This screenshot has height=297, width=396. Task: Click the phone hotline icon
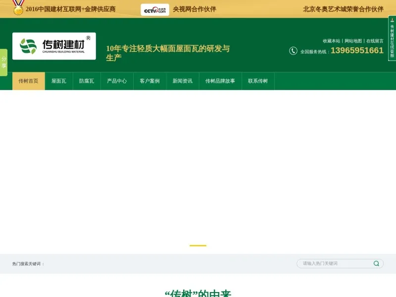point(293,51)
